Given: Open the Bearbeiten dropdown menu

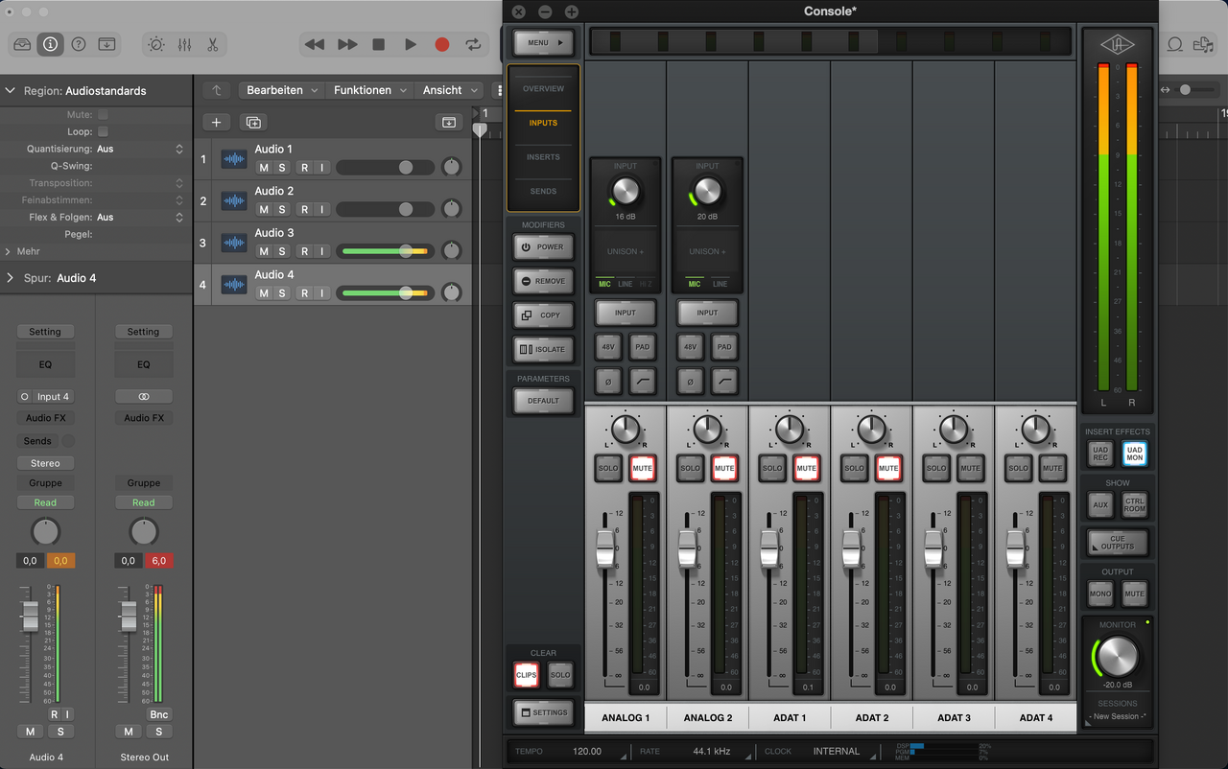Looking at the screenshot, I should pyautogui.click(x=281, y=90).
